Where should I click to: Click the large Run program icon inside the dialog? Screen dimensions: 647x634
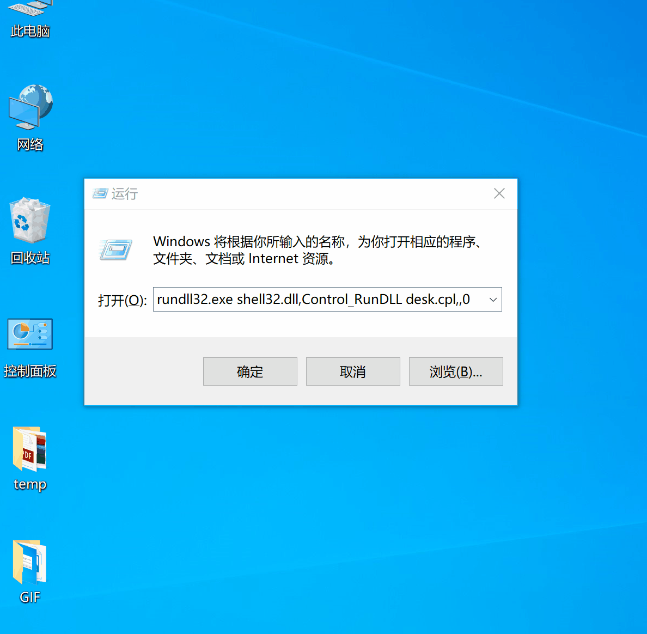click(x=115, y=249)
